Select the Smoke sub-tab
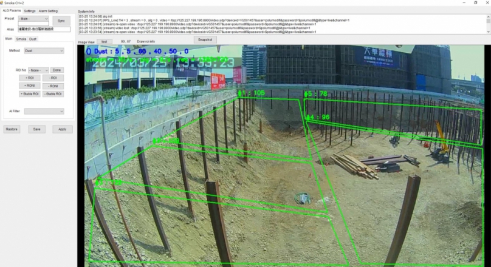Viewport: 491px width, 267px height. click(x=21, y=39)
